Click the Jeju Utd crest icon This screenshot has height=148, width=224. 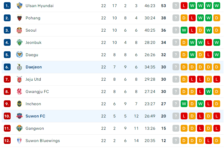point(19,79)
